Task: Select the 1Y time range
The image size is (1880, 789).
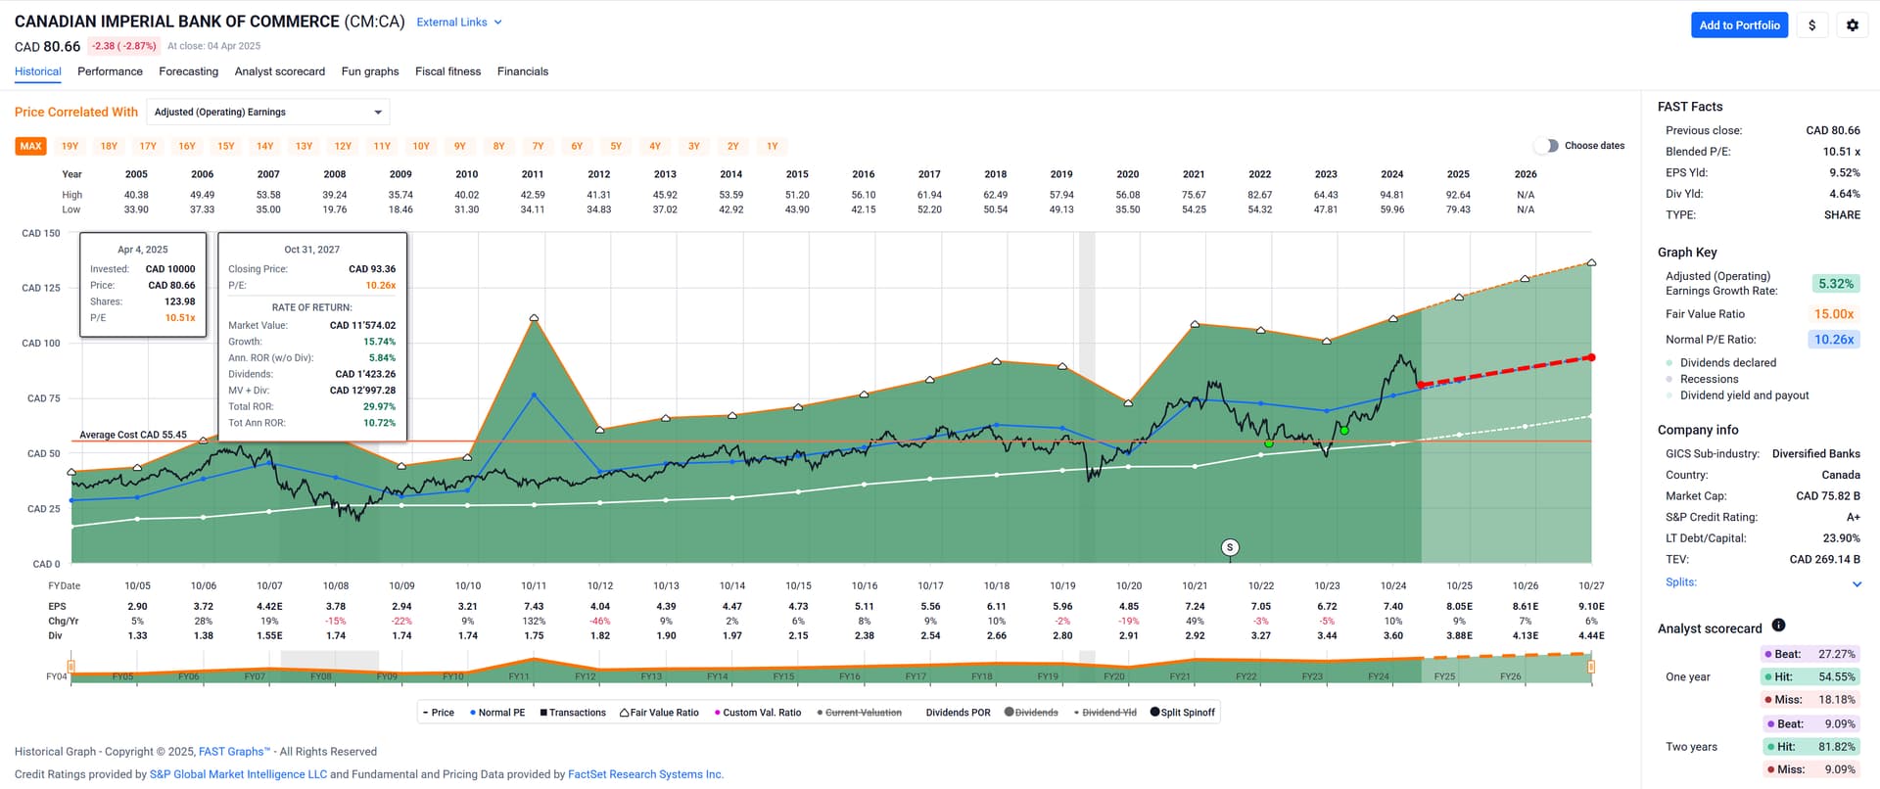Action: tap(773, 147)
